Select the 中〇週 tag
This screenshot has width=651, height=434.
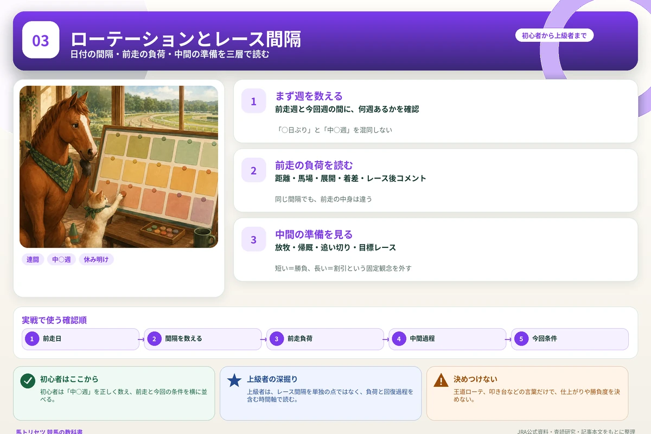tap(61, 260)
